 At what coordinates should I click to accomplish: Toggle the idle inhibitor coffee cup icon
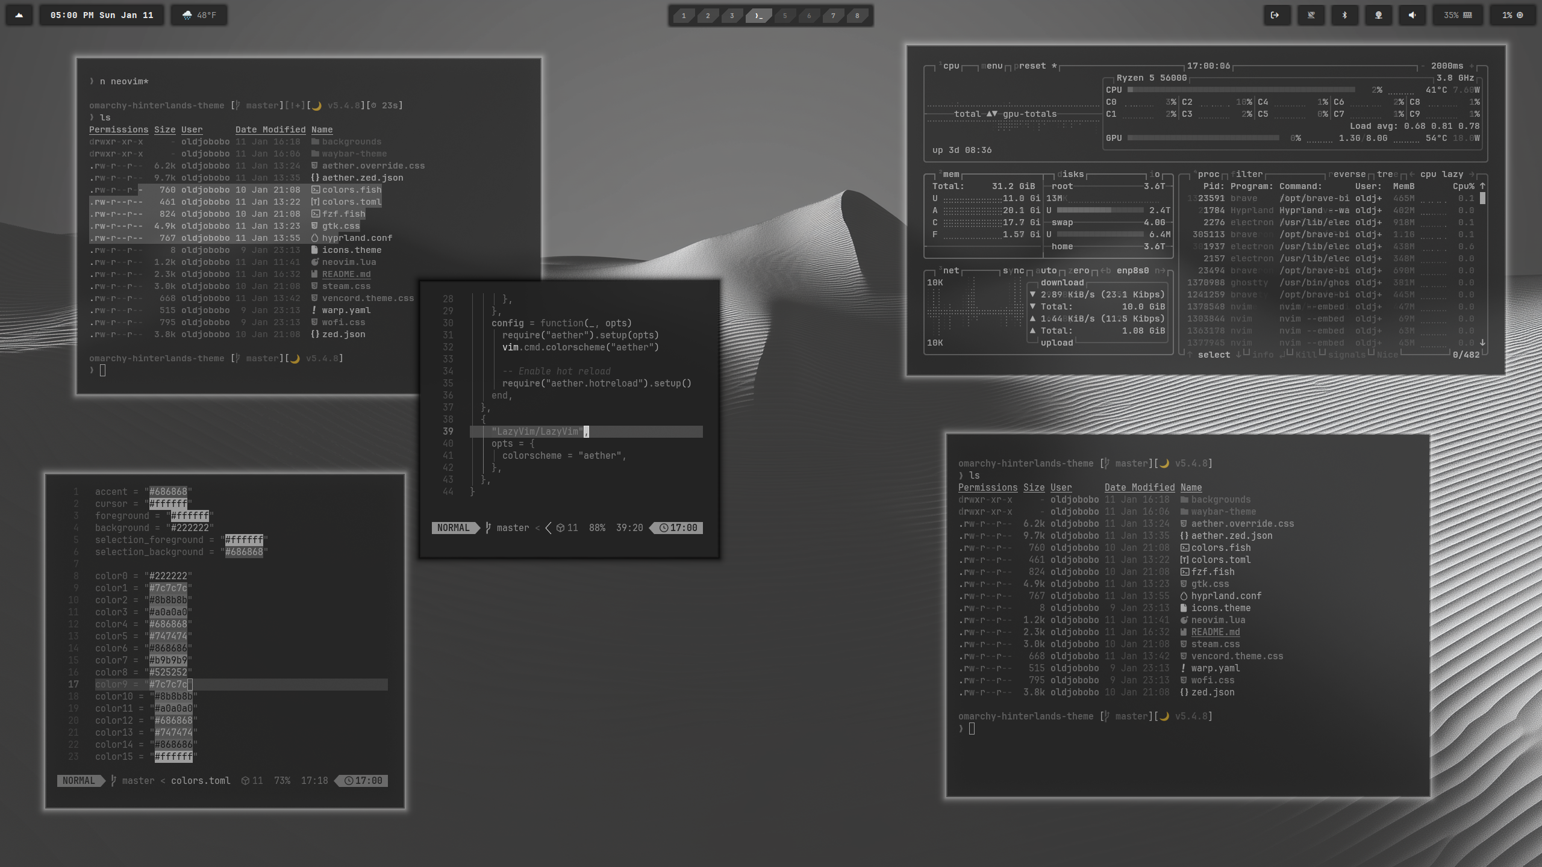(1311, 15)
